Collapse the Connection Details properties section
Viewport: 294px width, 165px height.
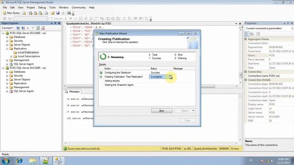tap(246, 80)
